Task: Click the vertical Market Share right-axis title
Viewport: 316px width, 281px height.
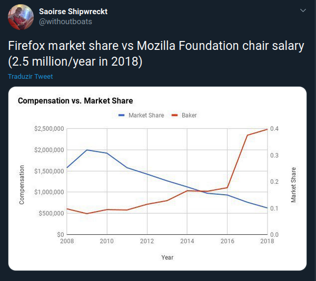Action: tap(293, 185)
